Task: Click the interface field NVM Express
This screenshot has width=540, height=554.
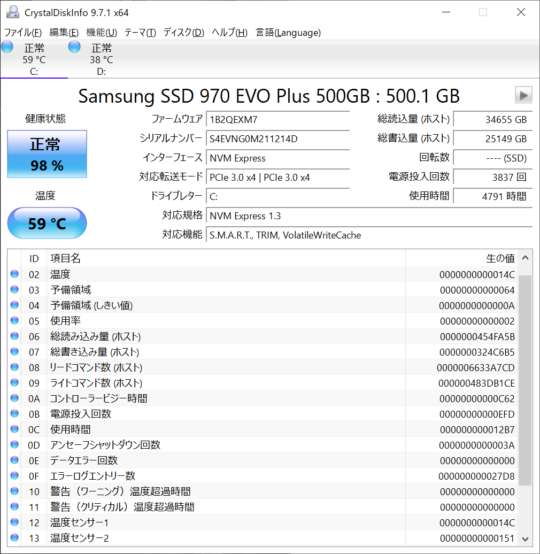Action: point(277,158)
